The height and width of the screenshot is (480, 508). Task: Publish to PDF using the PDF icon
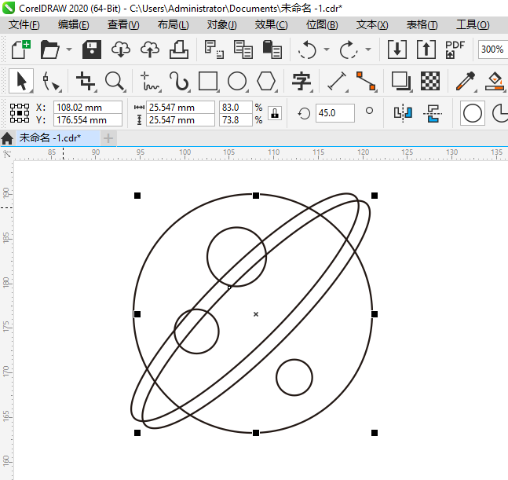pyautogui.click(x=455, y=49)
